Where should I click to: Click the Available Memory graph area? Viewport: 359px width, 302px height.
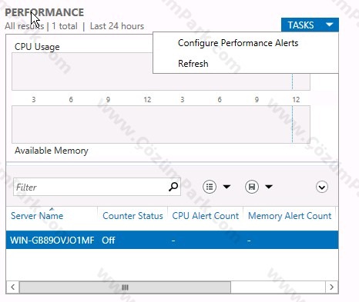pyautogui.click(x=161, y=124)
